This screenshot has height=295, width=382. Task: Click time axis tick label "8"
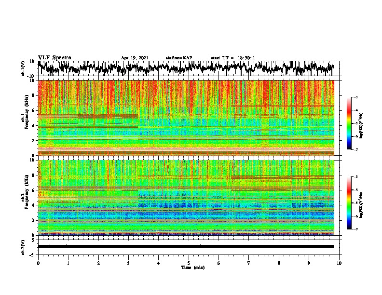[x=279, y=263]
